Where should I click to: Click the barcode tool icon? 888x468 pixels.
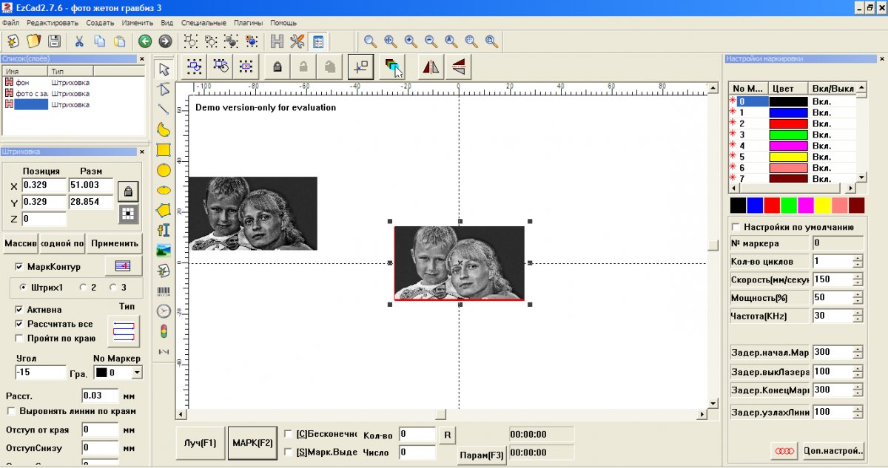(164, 291)
